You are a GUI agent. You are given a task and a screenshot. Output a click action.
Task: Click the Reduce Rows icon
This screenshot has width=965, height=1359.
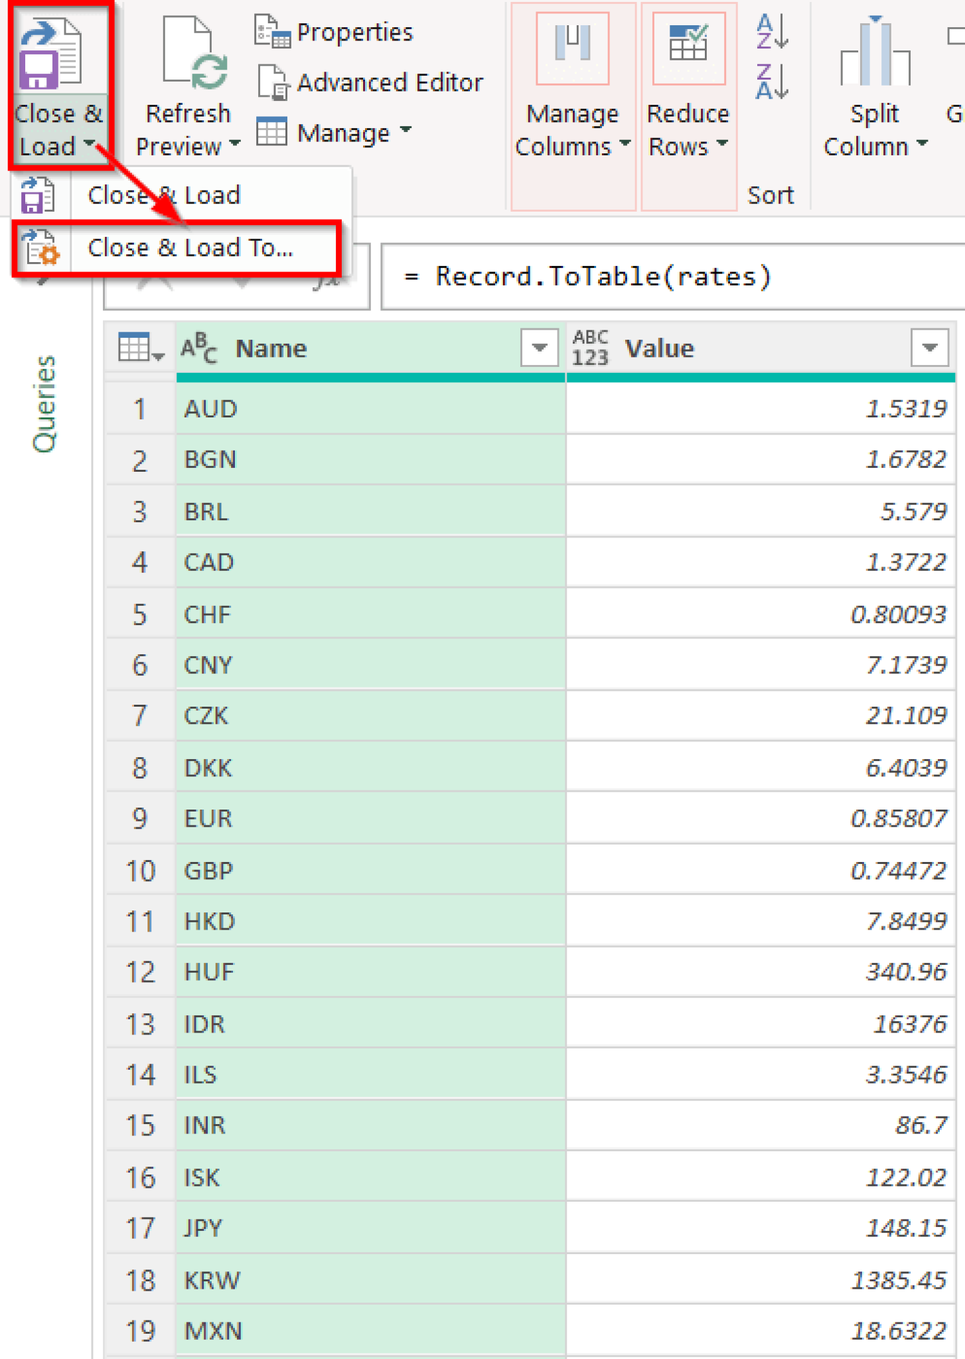(x=688, y=48)
